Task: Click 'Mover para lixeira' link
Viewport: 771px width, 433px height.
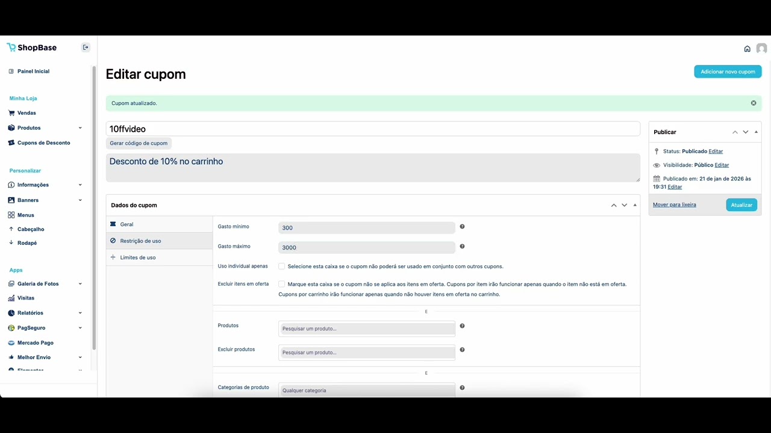Action: pyautogui.click(x=674, y=205)
